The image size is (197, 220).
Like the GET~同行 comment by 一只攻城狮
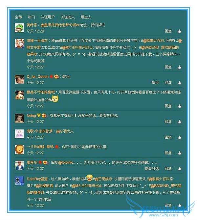pos(179,153)
